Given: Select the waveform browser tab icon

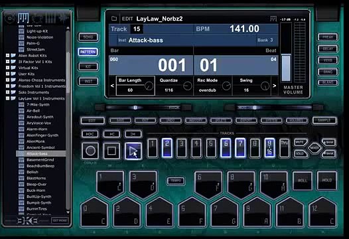Looking at the screenshot, I should coord(64,18).
